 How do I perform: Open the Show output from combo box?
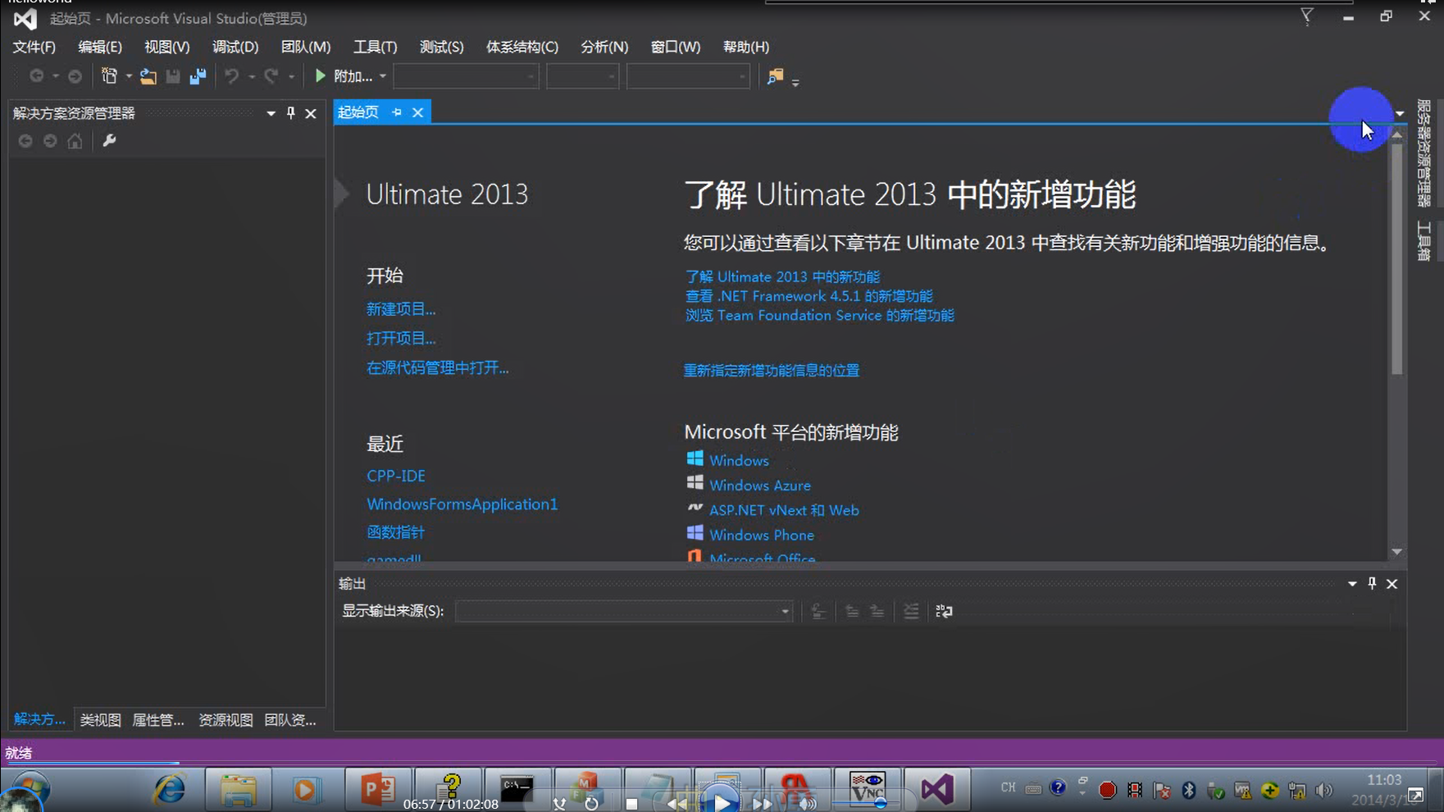tap(624, 611)
